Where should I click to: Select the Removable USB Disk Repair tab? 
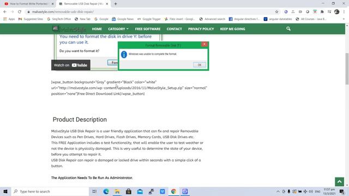(83, 4)
